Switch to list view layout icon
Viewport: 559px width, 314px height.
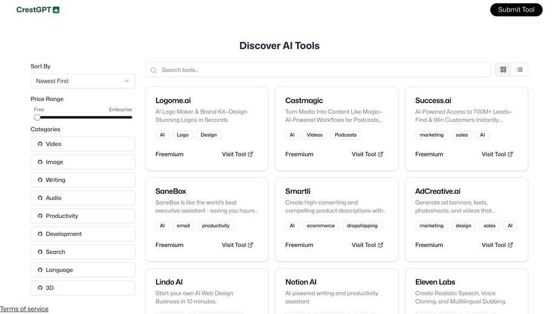tap(520, 69)
